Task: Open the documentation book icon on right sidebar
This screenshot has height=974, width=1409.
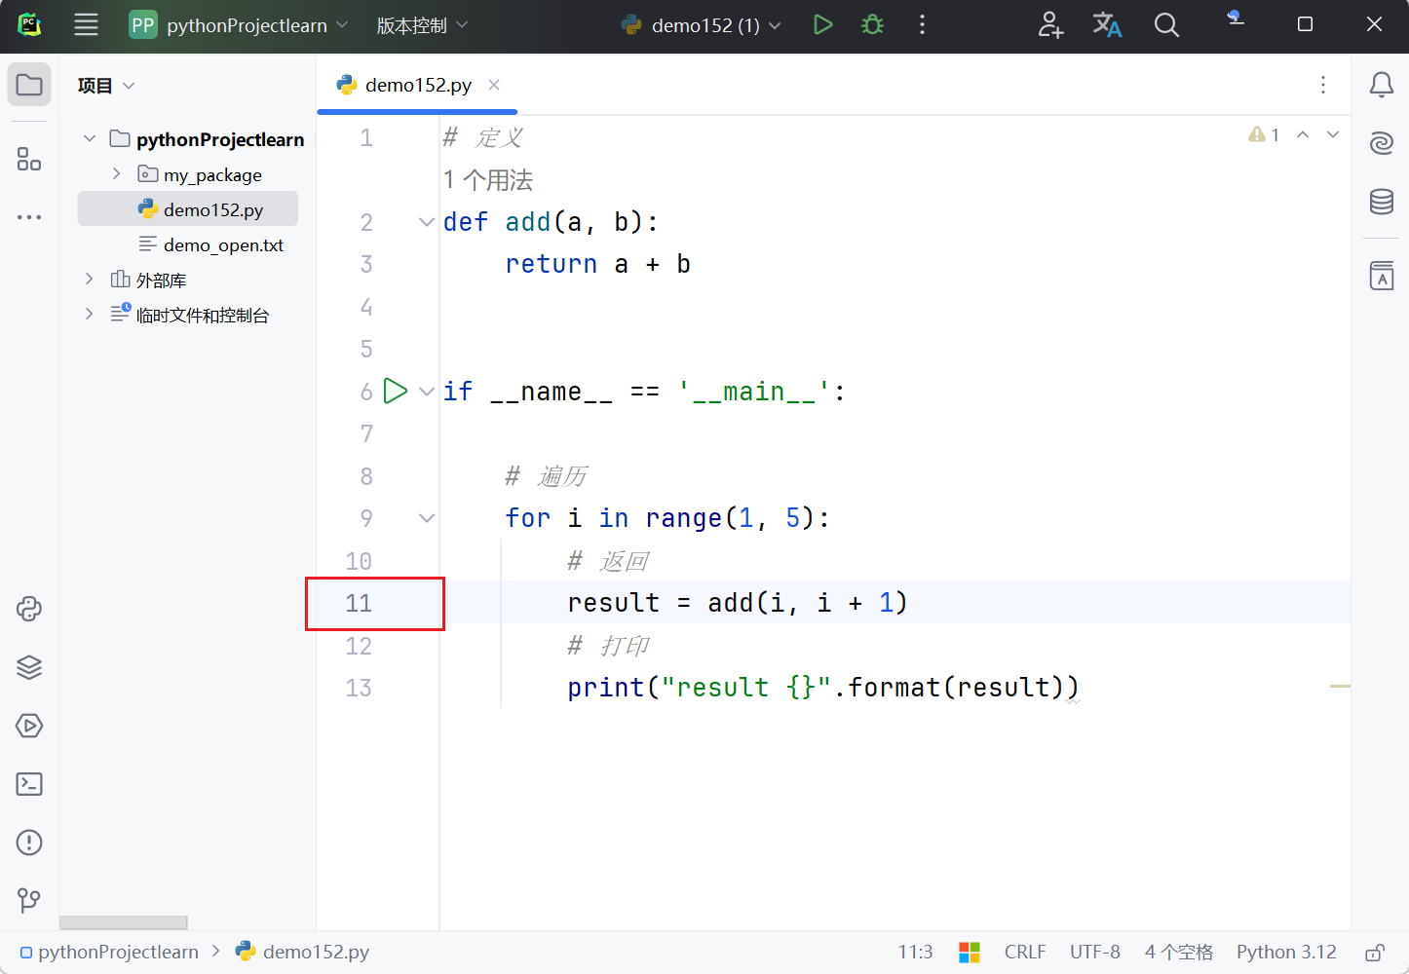Action: tap(1382, 276)
